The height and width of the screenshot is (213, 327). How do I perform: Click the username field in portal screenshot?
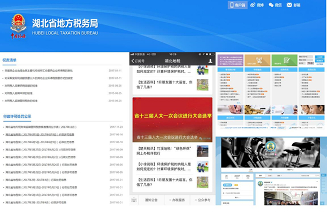(x=306, y=57)
